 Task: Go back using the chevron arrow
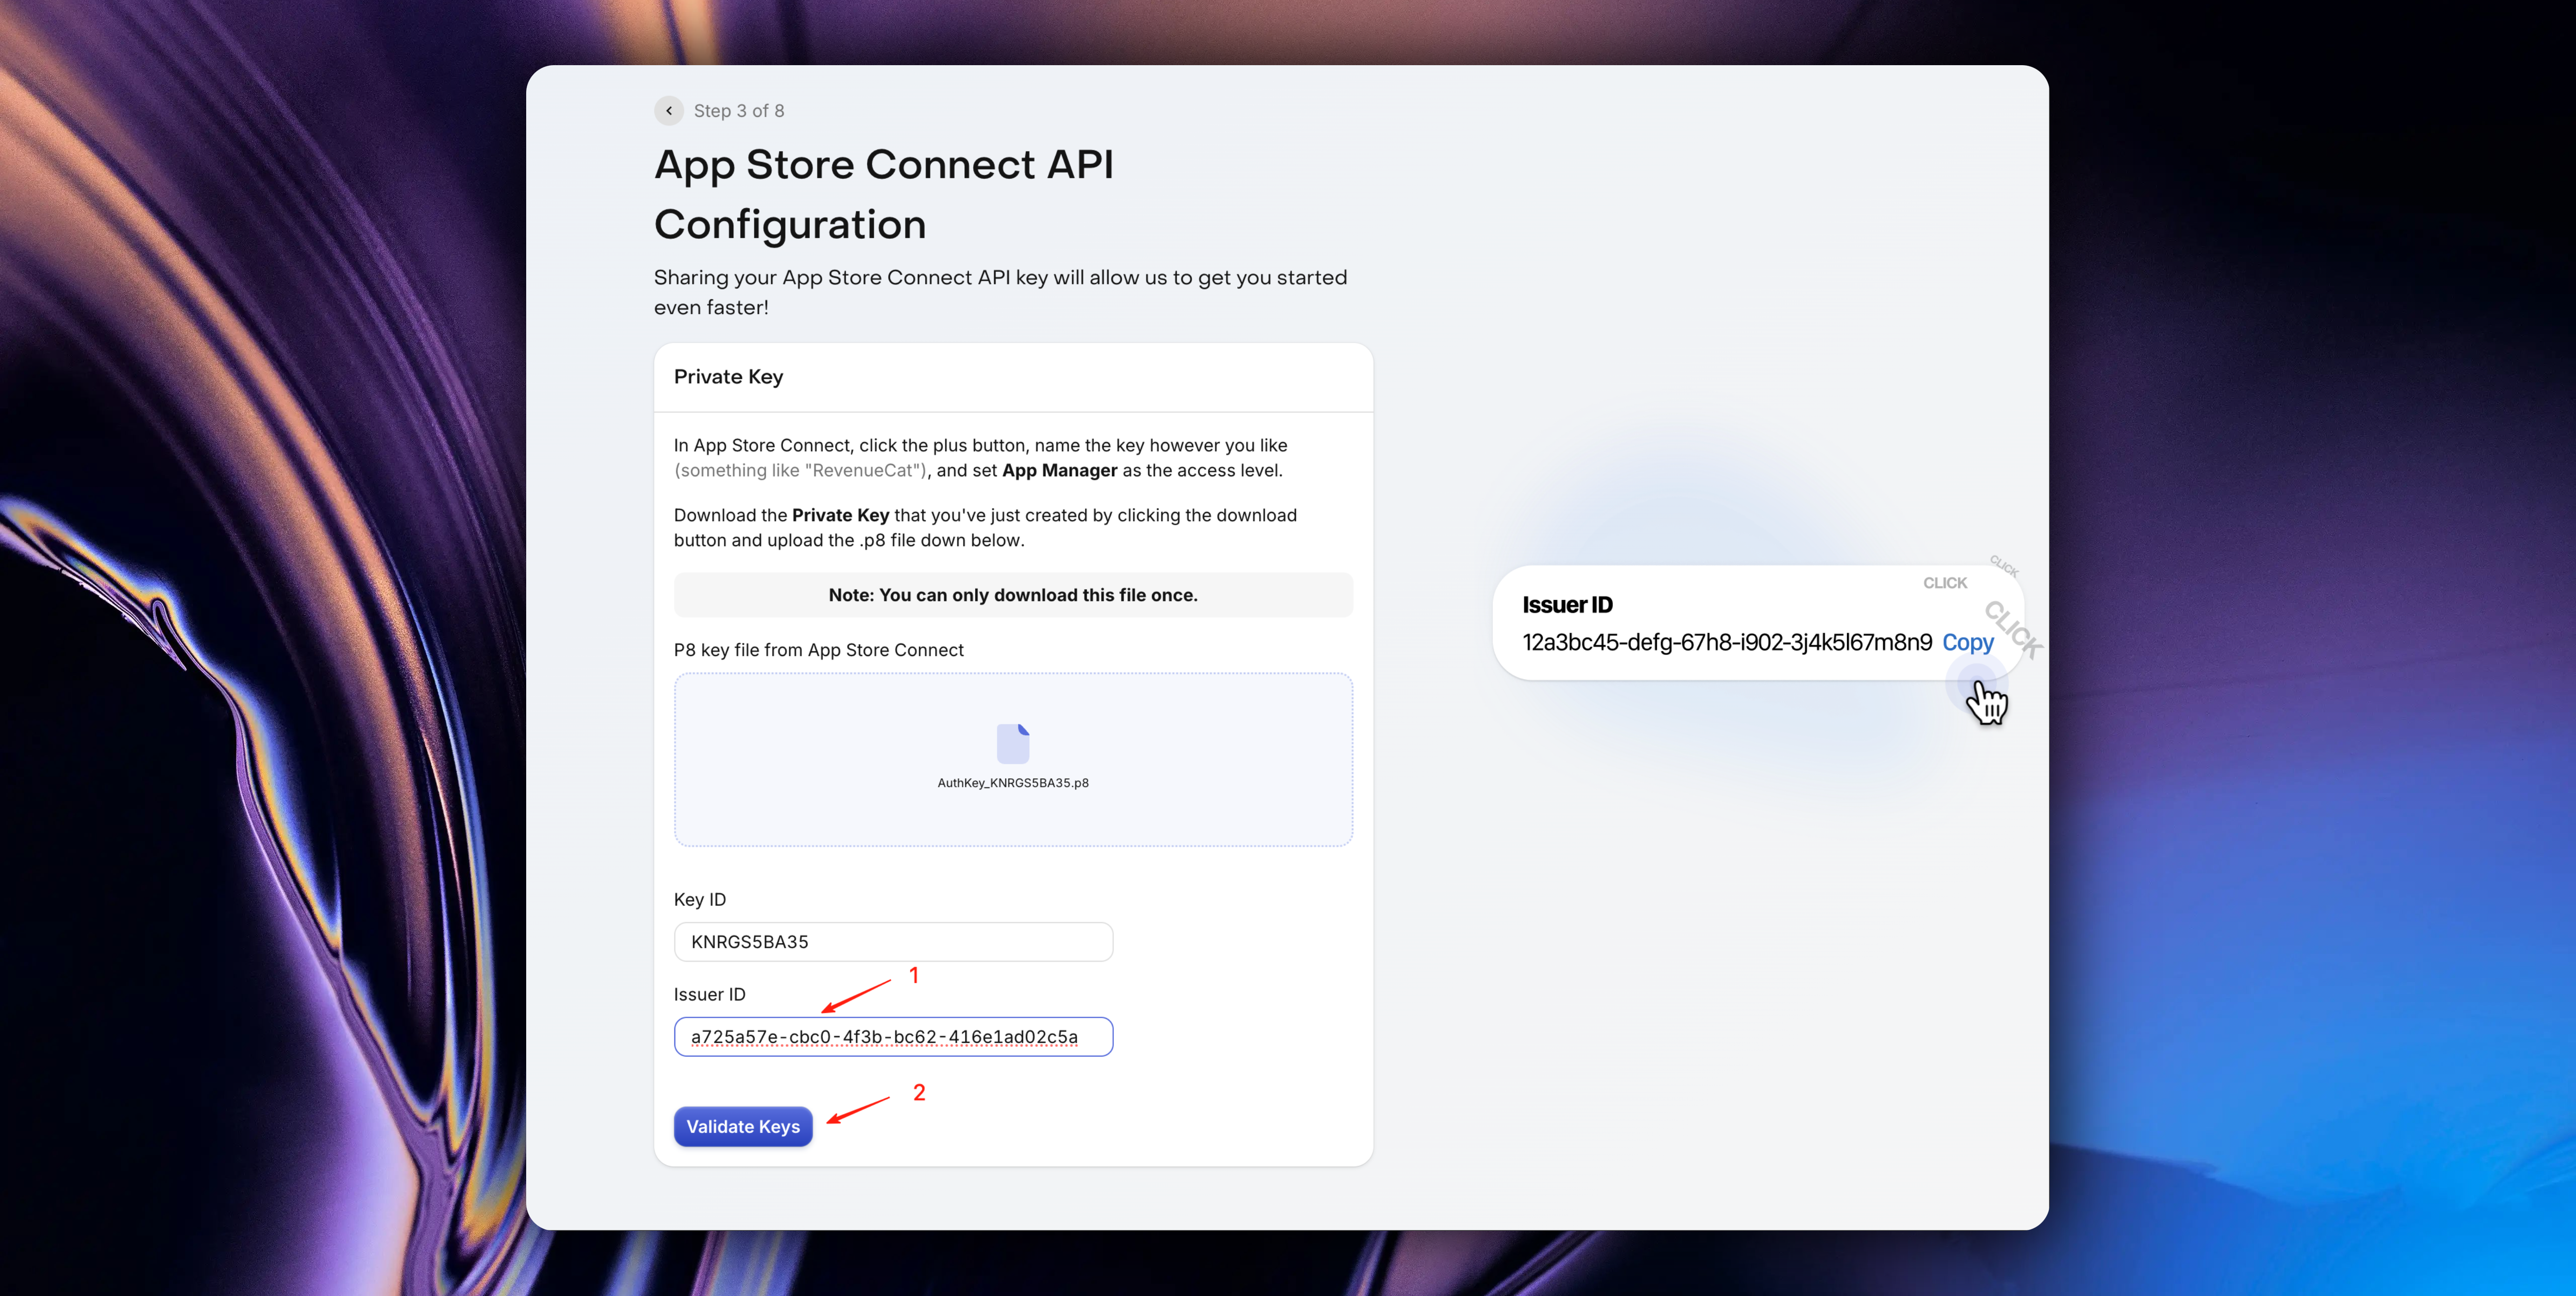pos(669,111)
